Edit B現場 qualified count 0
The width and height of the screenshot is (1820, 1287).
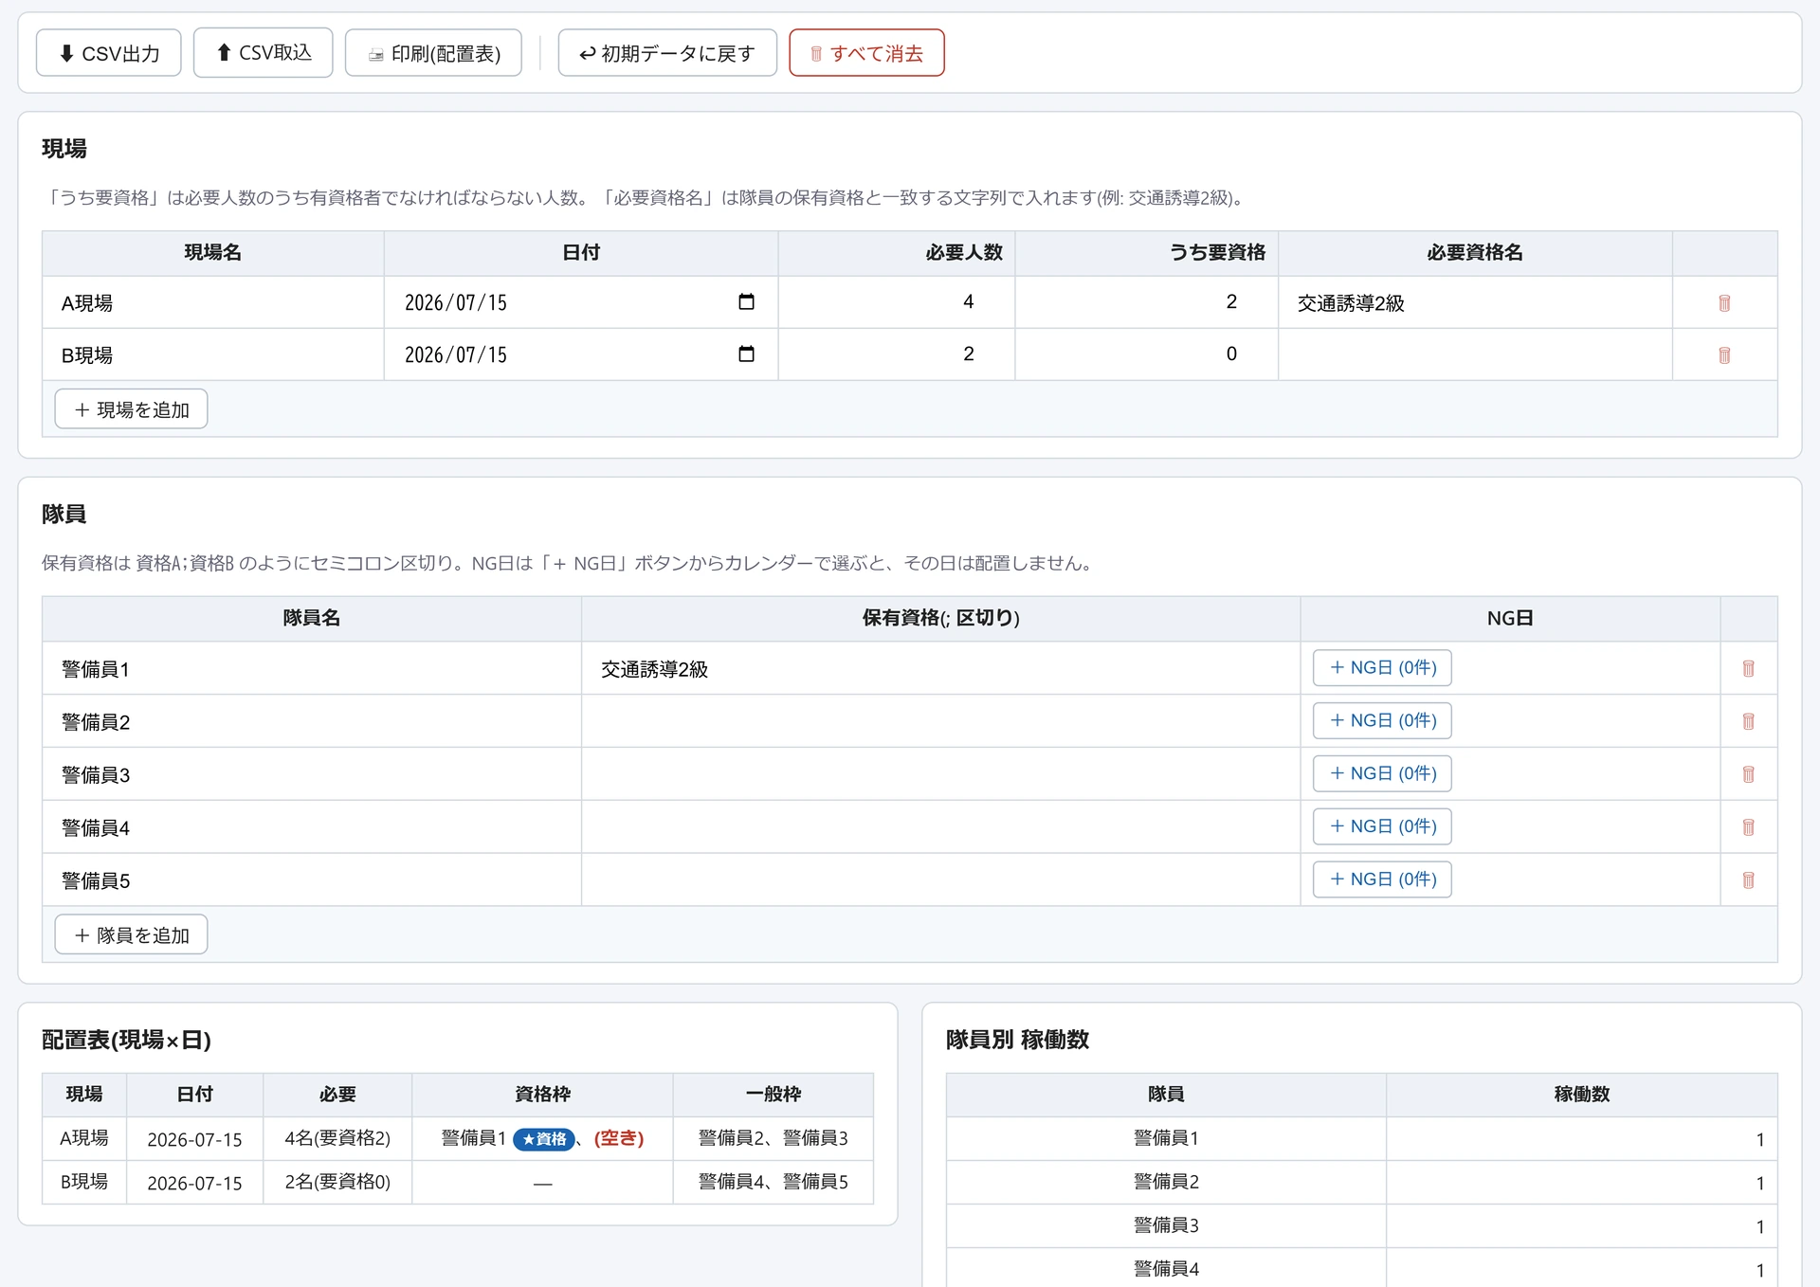(1147, 354)
